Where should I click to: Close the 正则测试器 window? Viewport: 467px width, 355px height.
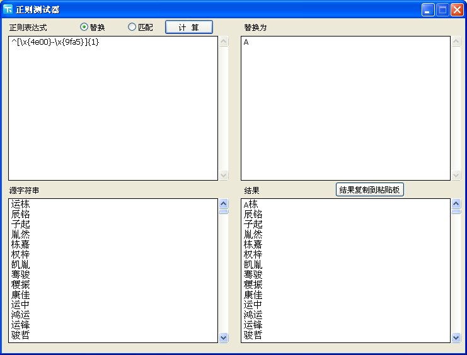(457, 10)
